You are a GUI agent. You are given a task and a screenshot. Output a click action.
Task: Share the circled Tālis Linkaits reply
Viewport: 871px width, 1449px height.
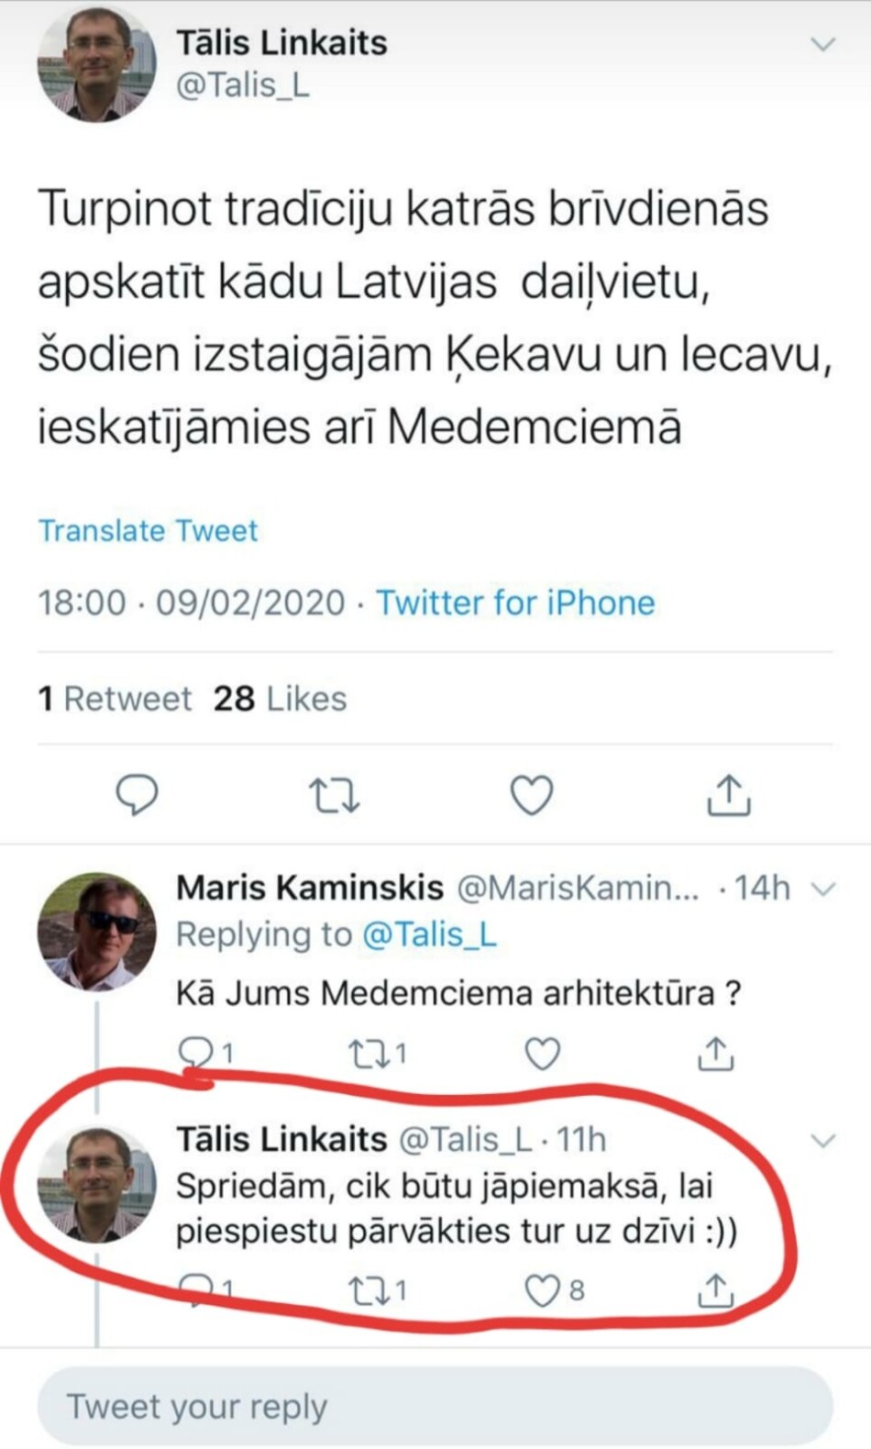pyautogui.click(x=715, y=1290)
